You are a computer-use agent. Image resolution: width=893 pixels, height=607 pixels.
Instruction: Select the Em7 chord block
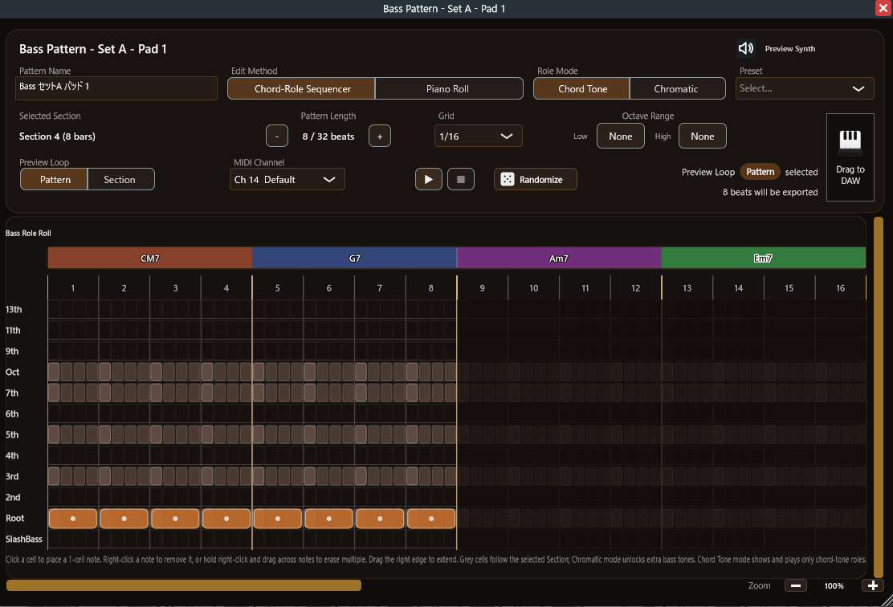click(x=763, y=258)
